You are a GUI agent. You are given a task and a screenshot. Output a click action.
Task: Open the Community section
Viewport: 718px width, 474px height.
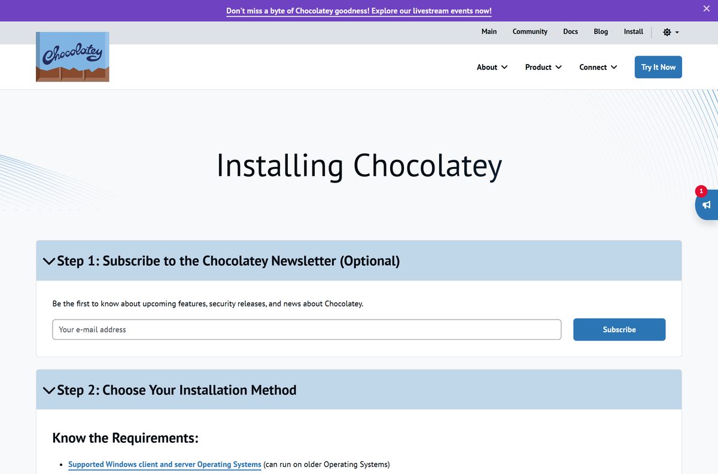coord(530,32)
